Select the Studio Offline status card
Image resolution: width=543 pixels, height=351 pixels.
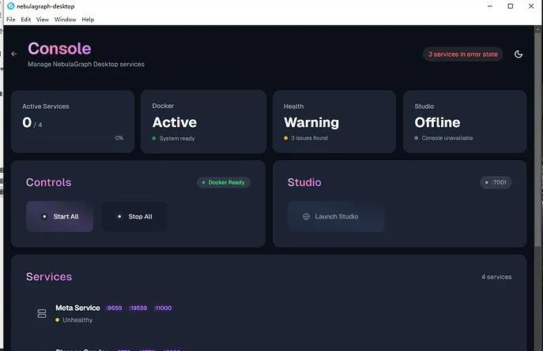click(x=465, y=121)
